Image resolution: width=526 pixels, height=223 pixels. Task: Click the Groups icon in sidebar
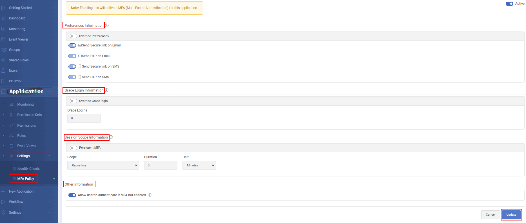tap(4, 50)
